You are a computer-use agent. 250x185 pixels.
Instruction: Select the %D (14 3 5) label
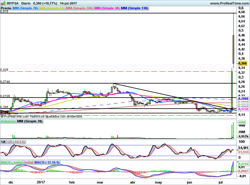click(16, 142)
